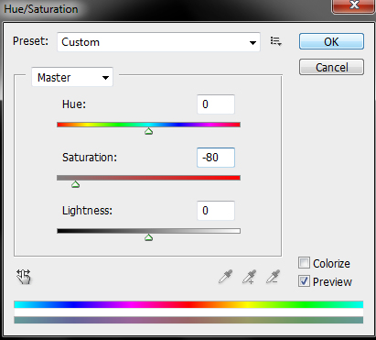Click the top input color spectrum bar

188,304
